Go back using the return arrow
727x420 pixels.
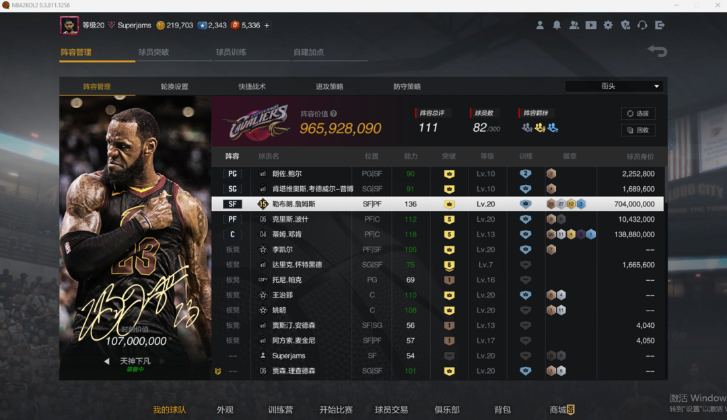pyautogui.click(x=658, y=50)
